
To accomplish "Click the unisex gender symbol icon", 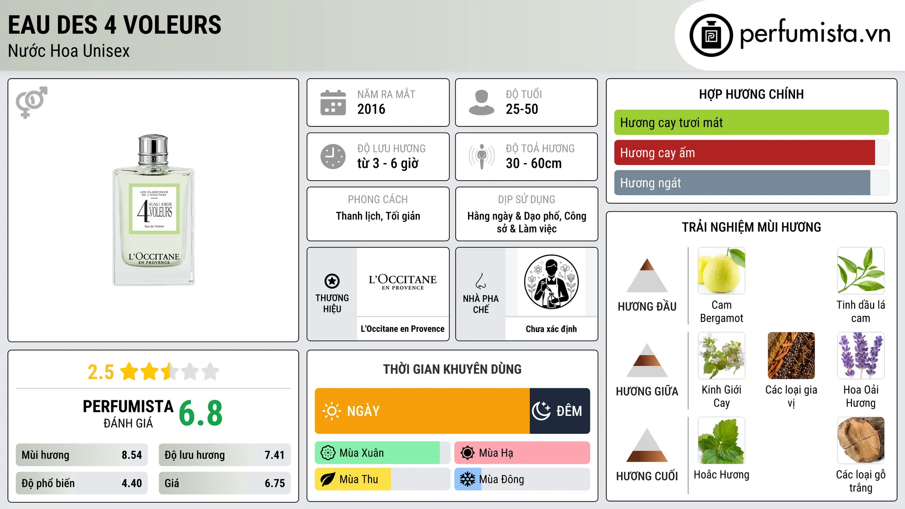I will click(31, 103).
